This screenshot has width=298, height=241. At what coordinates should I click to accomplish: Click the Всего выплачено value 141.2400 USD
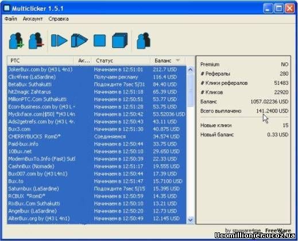[x=272, y=111]
